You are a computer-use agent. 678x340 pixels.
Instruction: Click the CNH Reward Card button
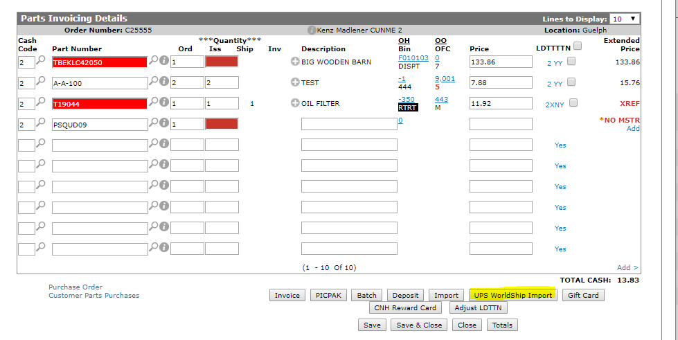(405, 308)
